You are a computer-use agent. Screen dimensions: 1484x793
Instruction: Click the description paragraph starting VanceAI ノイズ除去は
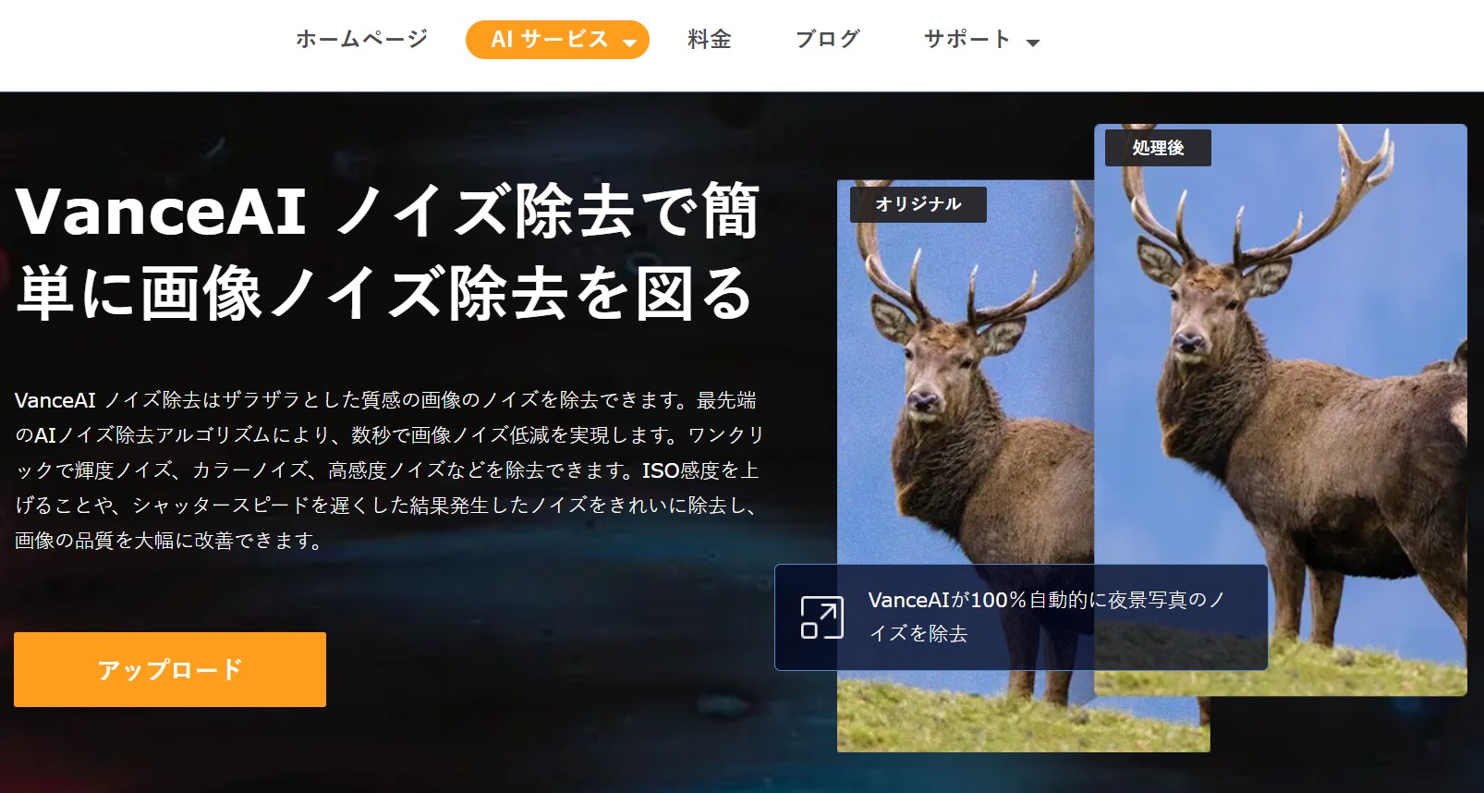point(389,470)
